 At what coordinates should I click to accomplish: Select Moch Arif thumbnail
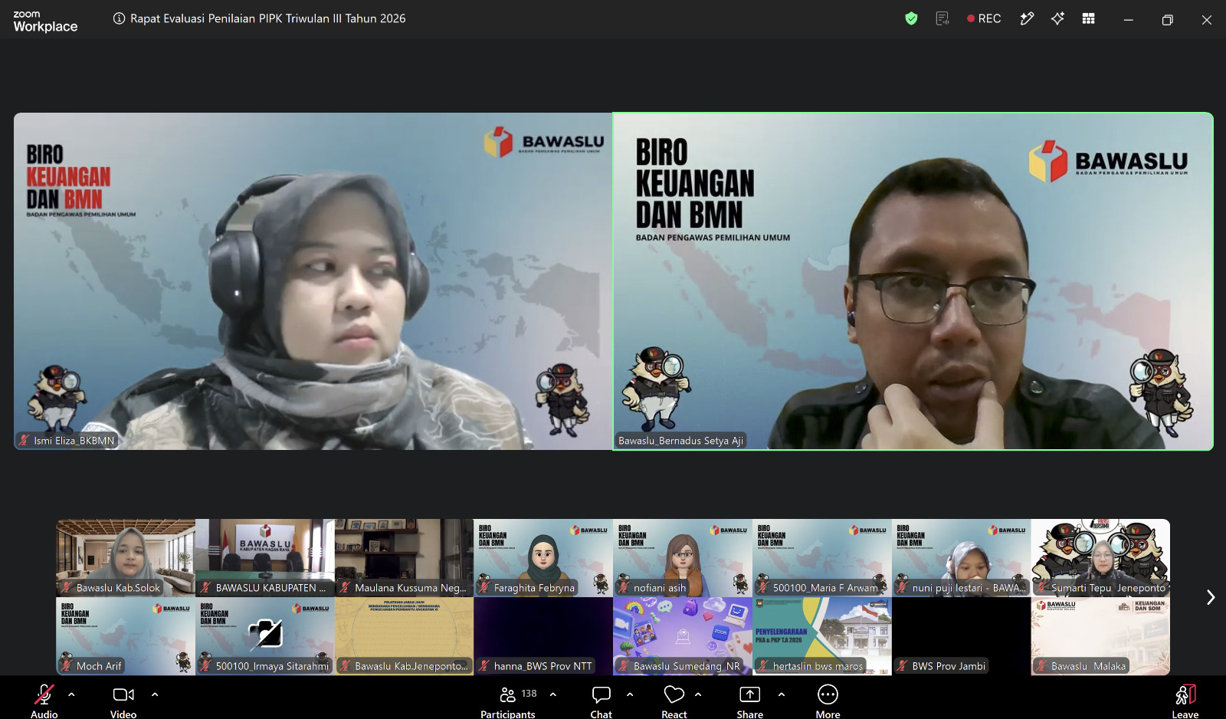click(126, 636)
